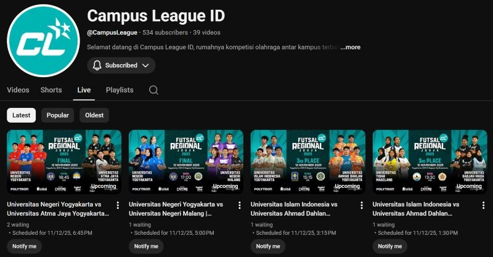Viewport: 493px width, 257px height.
Task: Select the Live tab
Action: pos(84,90)
